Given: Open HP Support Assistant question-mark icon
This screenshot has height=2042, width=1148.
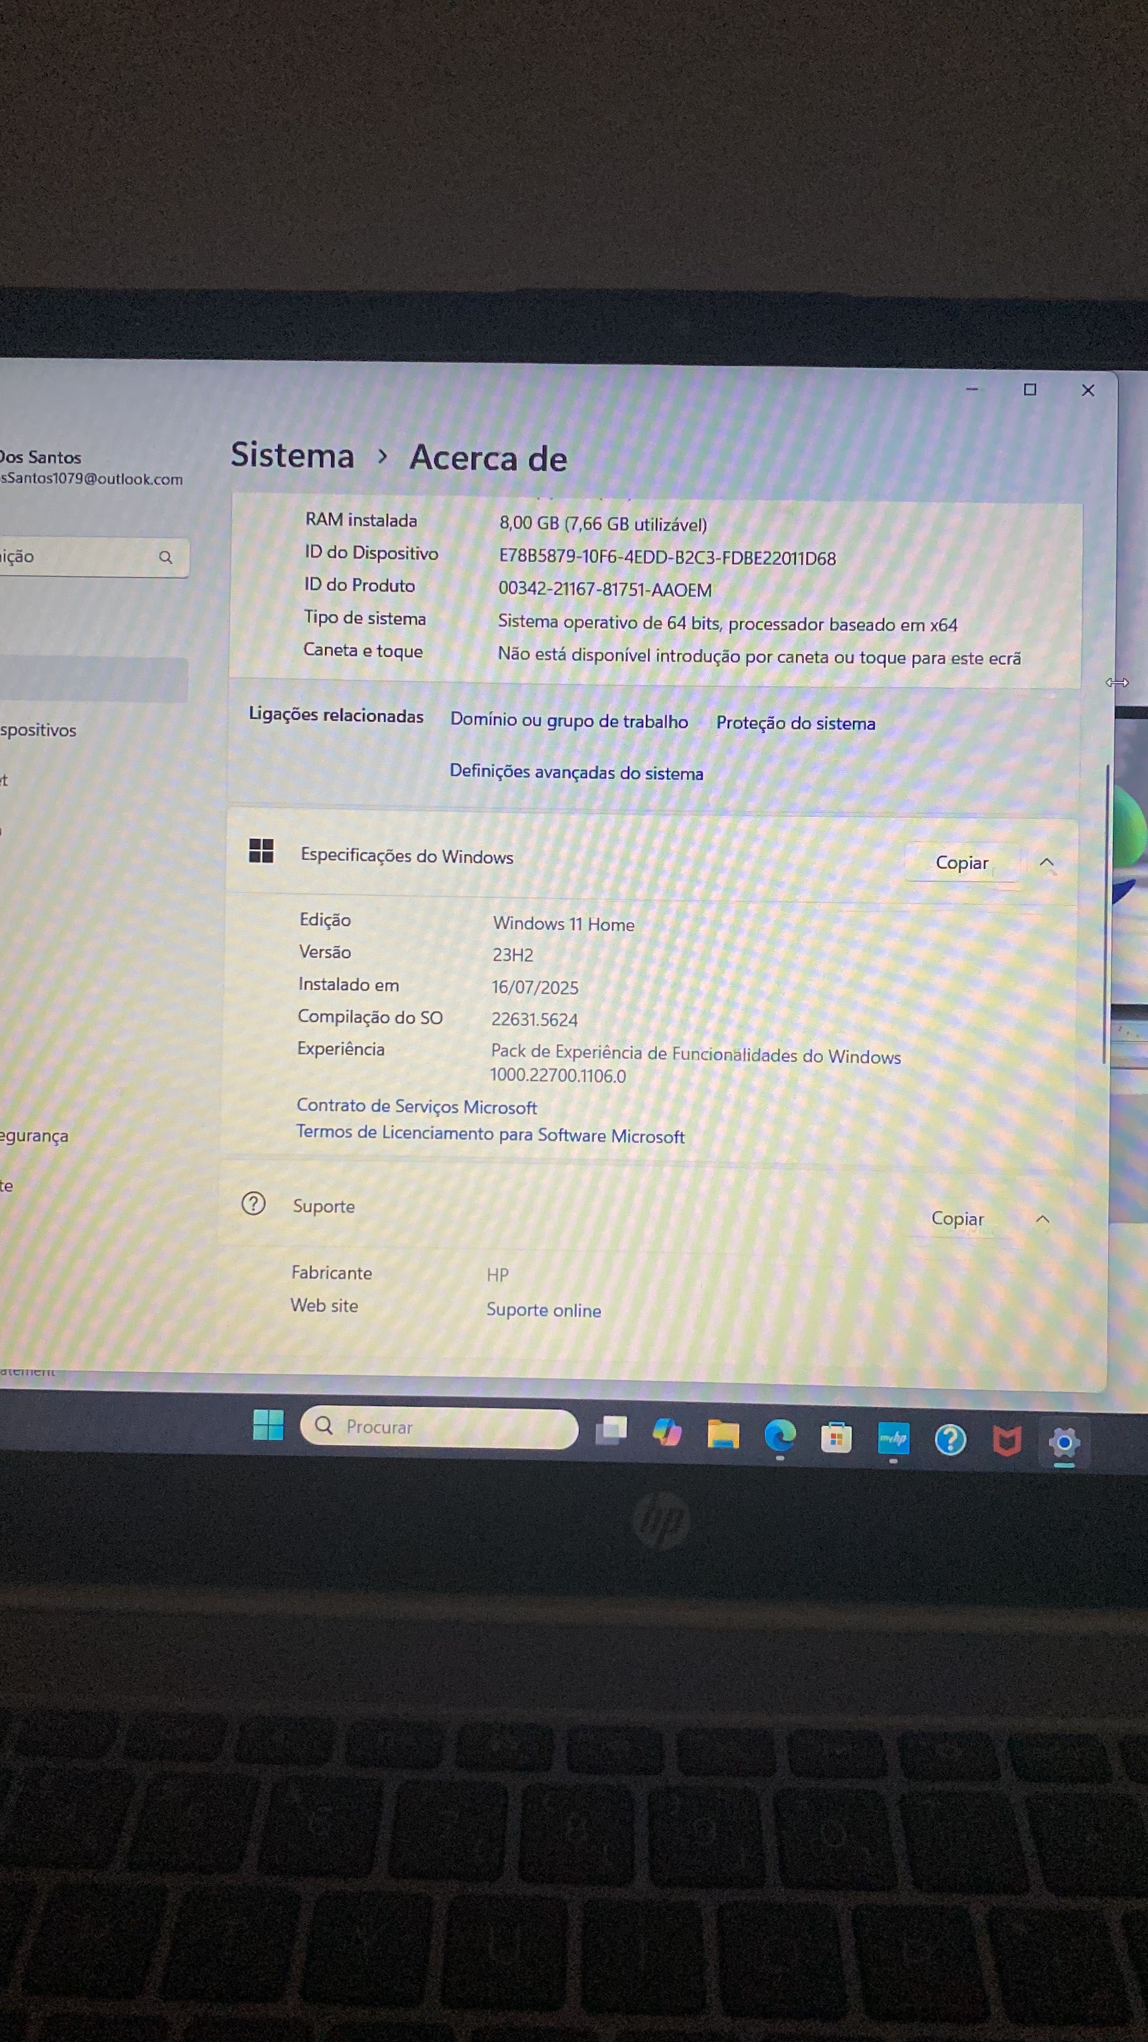Looking at the screenshot, I should (x=950, y=1440).
